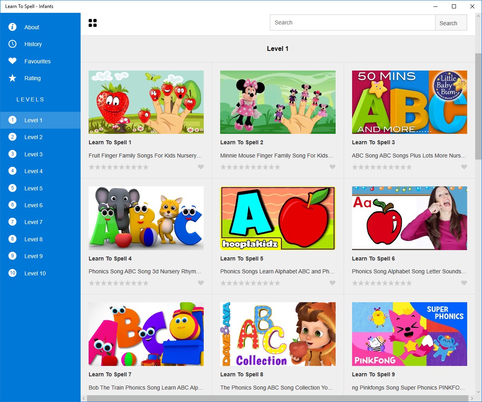The width and height of the screenshot is (482, 402).
Task: Click the Level 6 number badge
Action: point(12,205)
